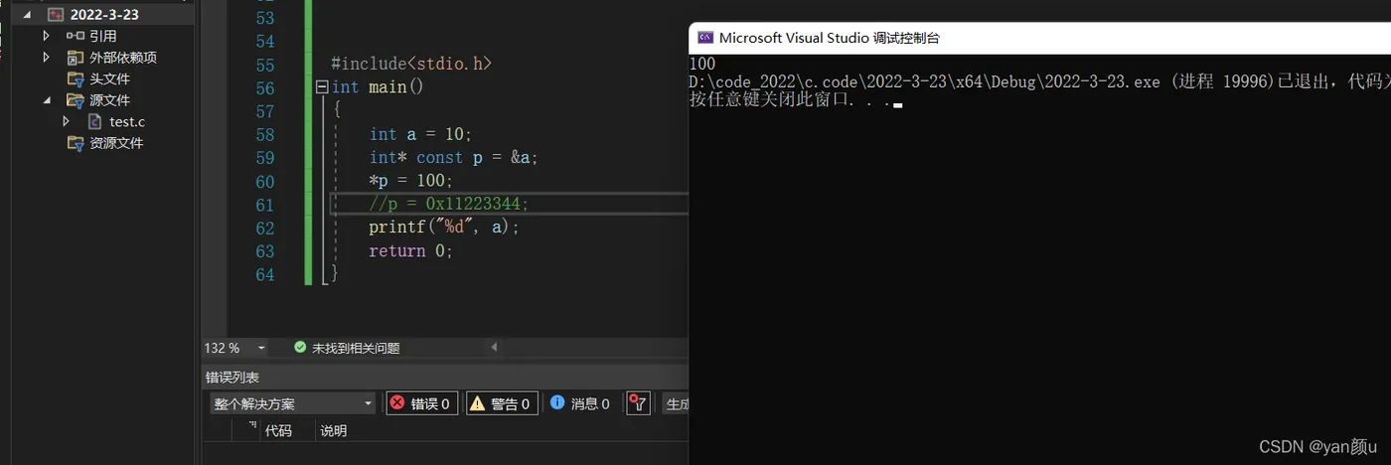Click the 2022-3-23 C++ project icon
This screenshot has width=1391, height=465.
(x=56, y=15)
